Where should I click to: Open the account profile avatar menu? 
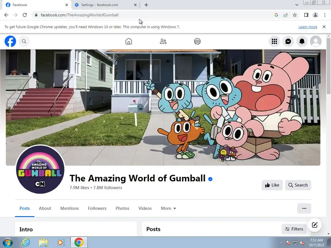pyautogui.click(x=315, y=41)
